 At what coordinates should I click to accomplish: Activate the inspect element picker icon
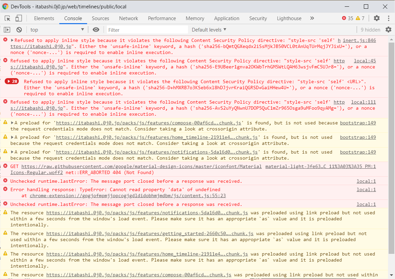point(8,18)
